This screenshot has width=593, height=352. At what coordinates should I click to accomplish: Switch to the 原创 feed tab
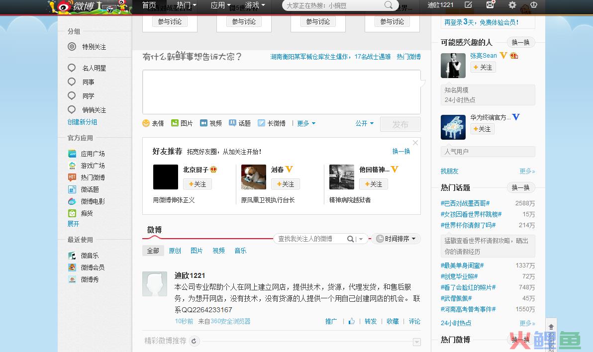coord(175,251)
